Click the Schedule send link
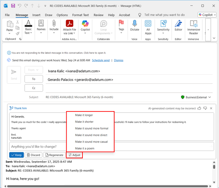 (x=101, y=60)
